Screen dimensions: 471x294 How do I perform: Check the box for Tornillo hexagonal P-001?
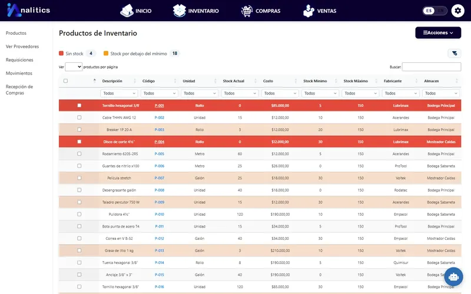coord(79,105)
